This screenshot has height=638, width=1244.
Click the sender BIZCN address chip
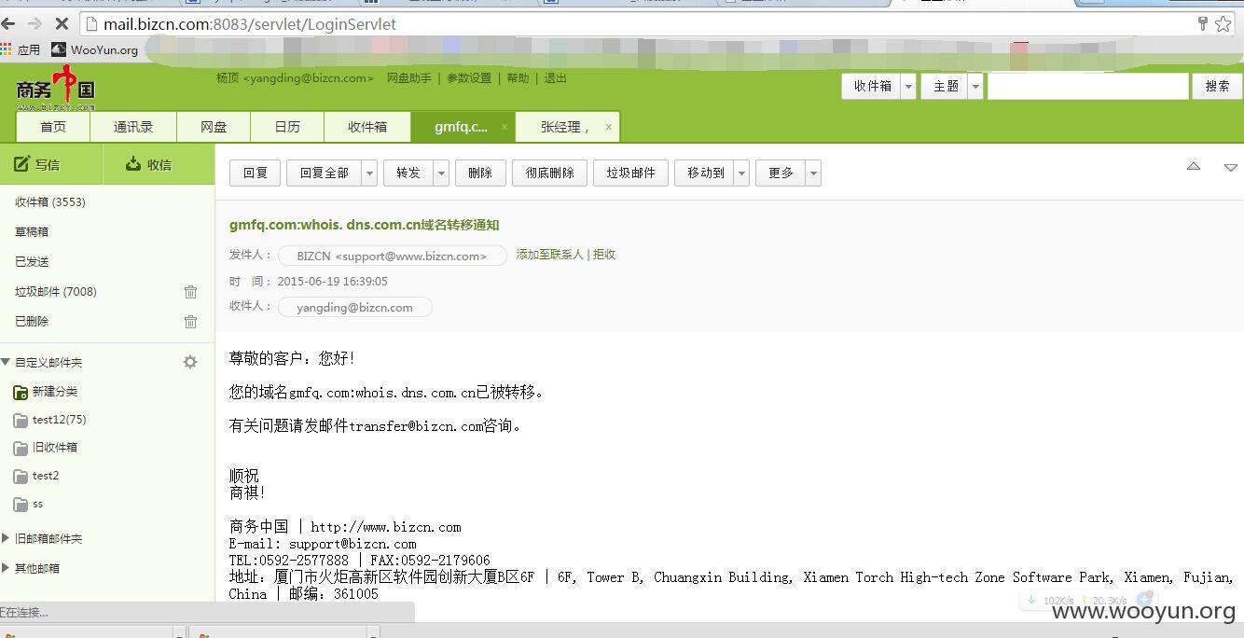click(392, 256)
